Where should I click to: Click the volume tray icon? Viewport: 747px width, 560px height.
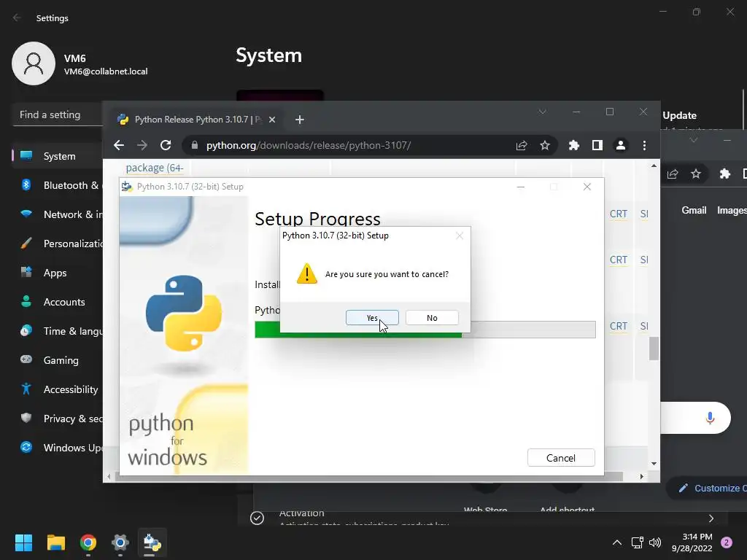point(655,542)
